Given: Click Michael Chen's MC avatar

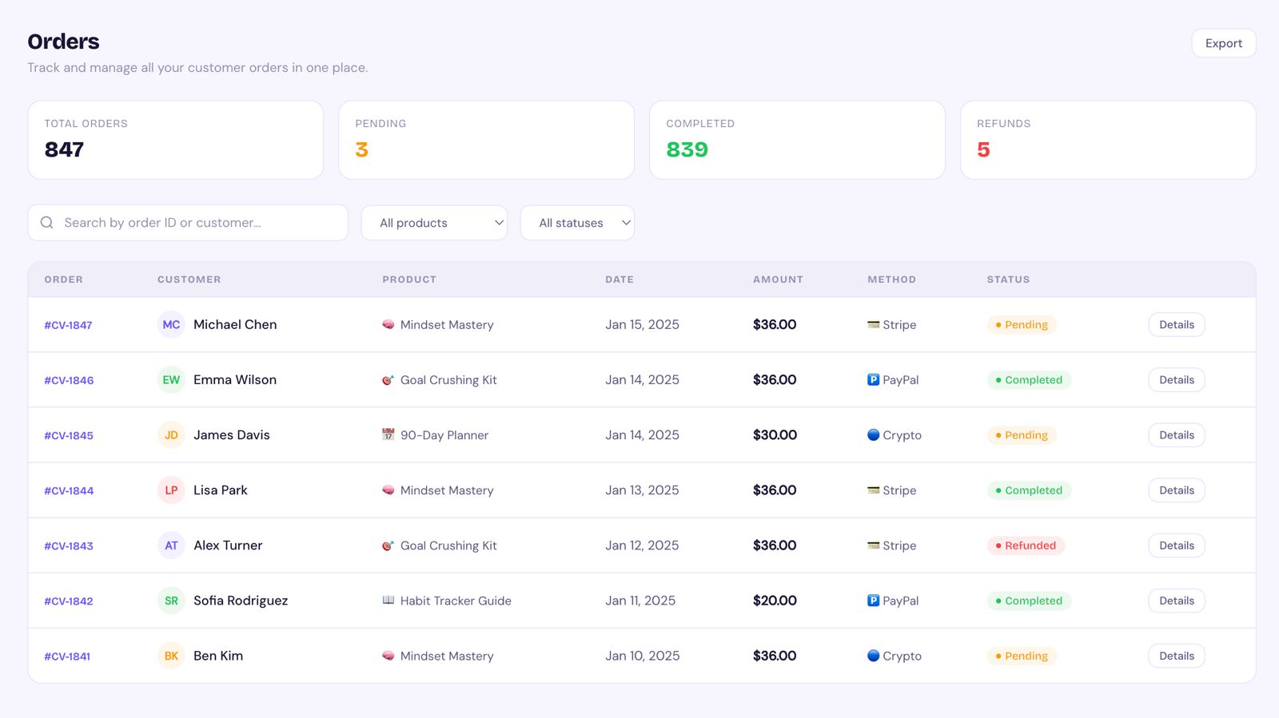Looking at the screenshot, I should click(x=171, y=325).
